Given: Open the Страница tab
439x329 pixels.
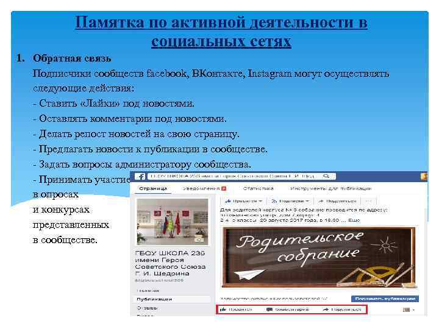Looking at the screenshot, I should tap(153, 188).
